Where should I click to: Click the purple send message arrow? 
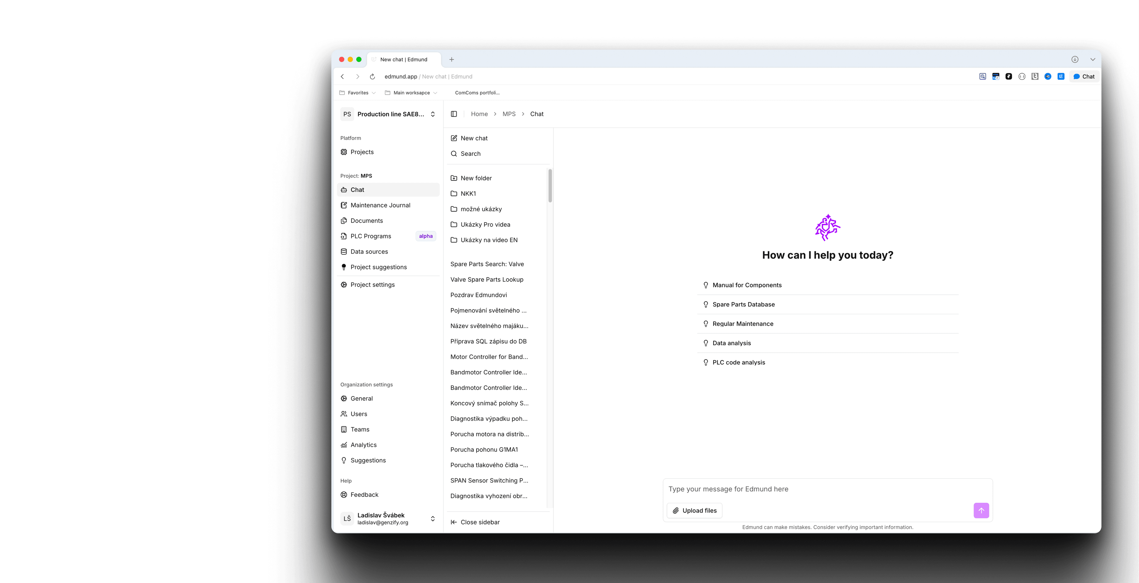(981, 511)
